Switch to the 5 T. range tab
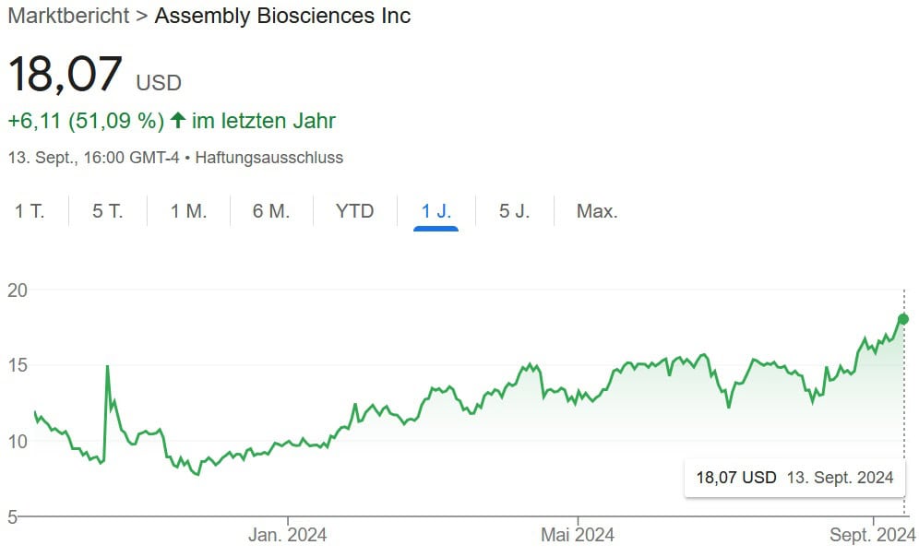 point(107,211)
